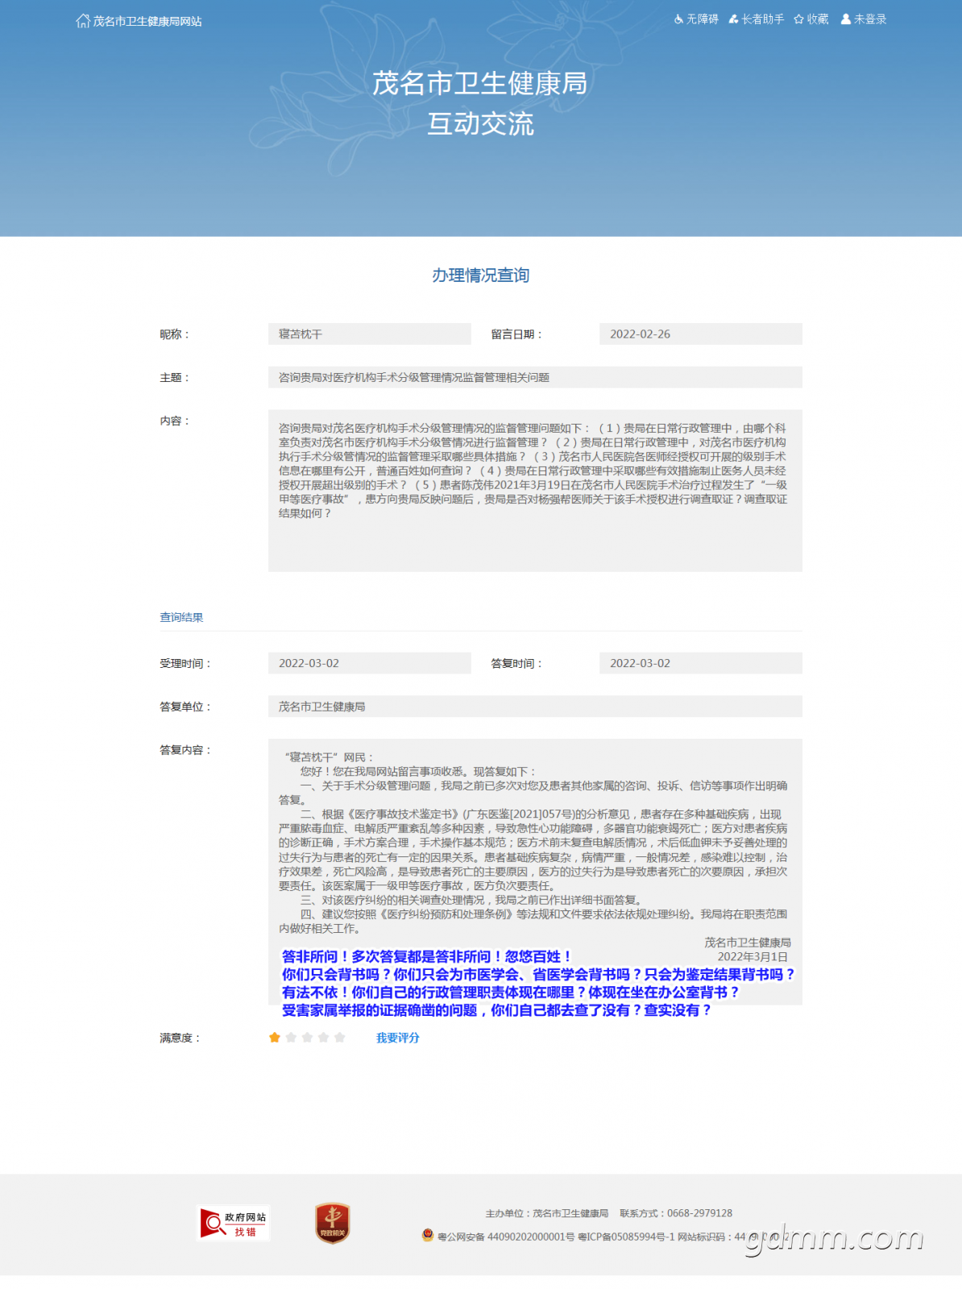This screenshot has width=962, height=1289.
Task: Click the 粤ICP备05085994号-1 record link
Action: coord(626,1237)
